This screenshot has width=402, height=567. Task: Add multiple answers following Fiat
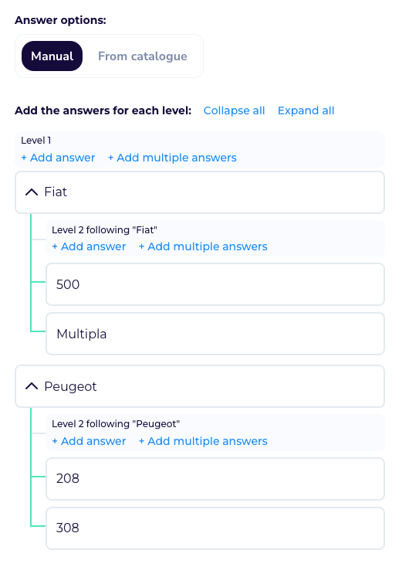tap(203, 246)
